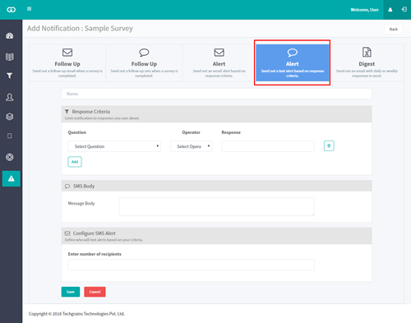Open the filter funnel sidebar icon
The width and height of the screenshot is (411, 323).
[x=10, y=76]
